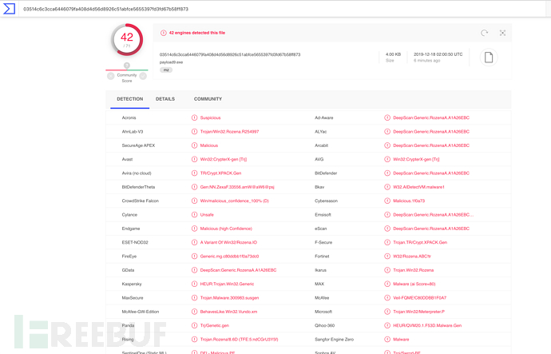Click the alert icon beside '42 engines detected'

(x=164, y=33)
